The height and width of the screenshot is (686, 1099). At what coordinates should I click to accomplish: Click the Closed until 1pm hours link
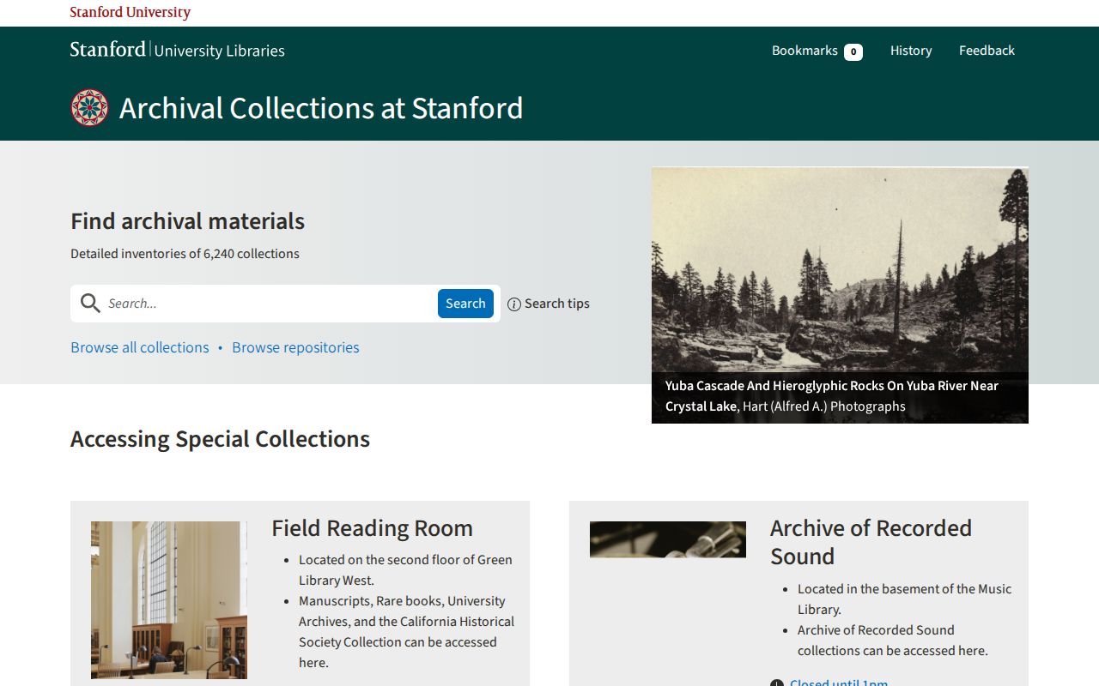839,683
